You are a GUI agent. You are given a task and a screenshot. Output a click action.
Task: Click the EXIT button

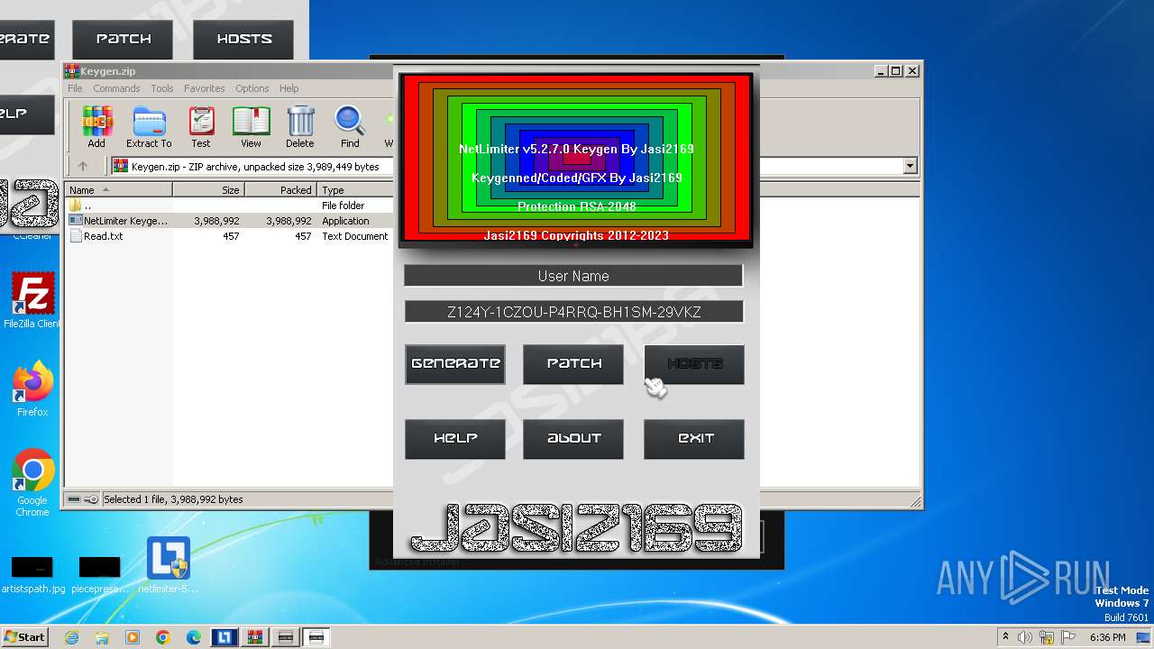[694, 439]
